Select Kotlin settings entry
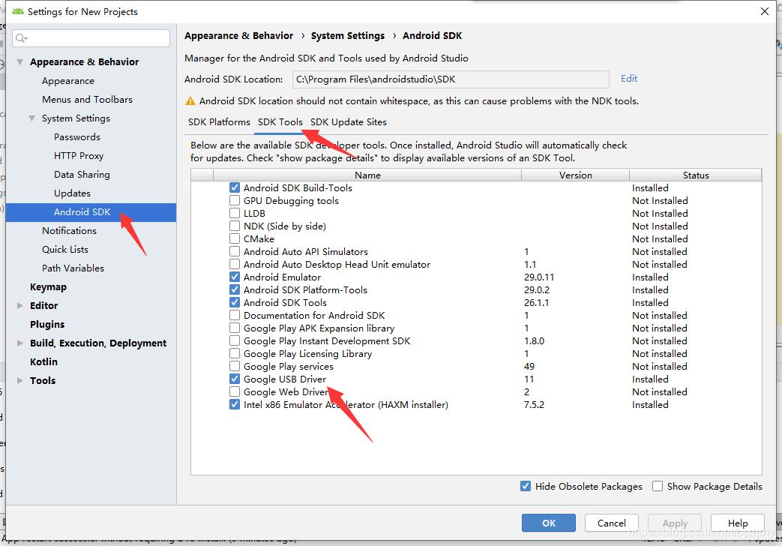The image size is (782, 546). click(x=43, y=361)
